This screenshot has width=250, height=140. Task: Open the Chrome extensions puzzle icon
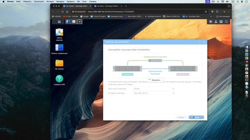point(217,12)
